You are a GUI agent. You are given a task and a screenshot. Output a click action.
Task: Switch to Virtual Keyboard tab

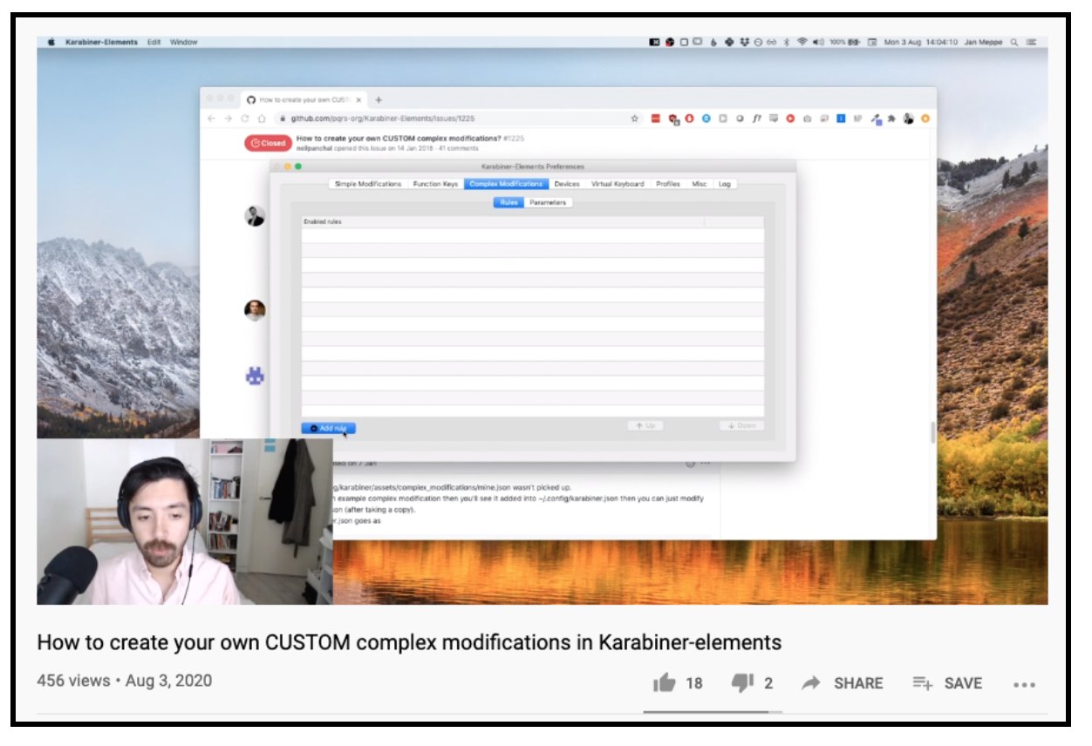[x=618, y=184]
